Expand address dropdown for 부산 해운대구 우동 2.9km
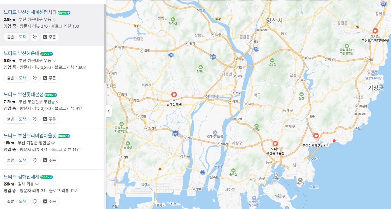391x209 pixels. pos(54,20)
